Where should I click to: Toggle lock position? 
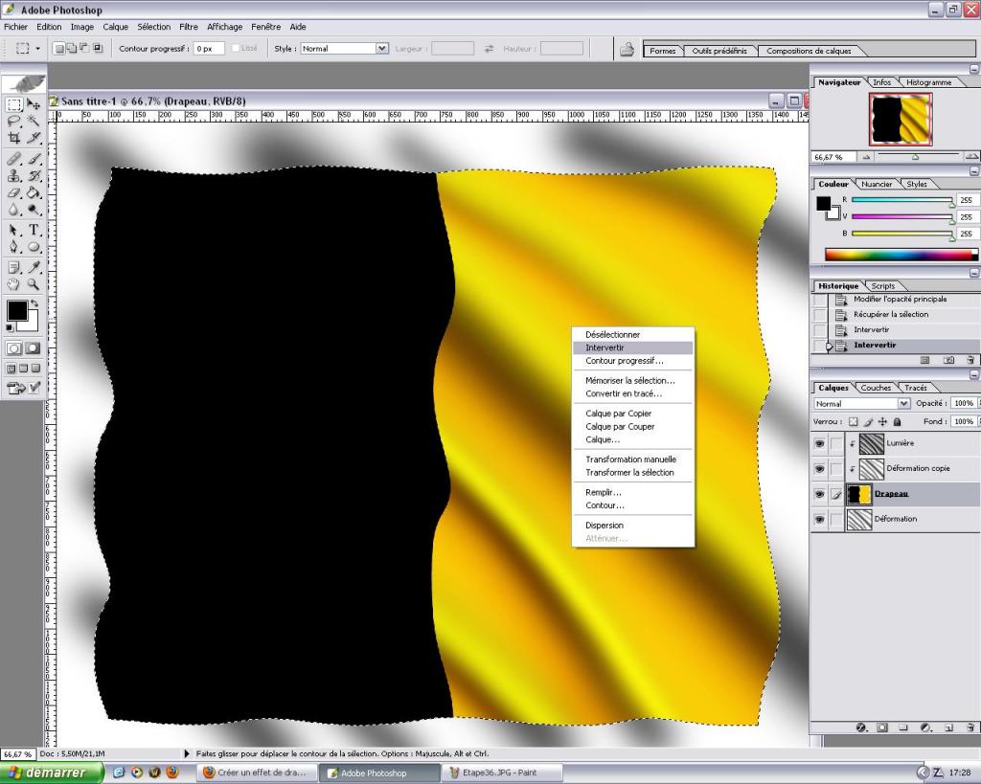pyautogui.click(x=882, y=421)
